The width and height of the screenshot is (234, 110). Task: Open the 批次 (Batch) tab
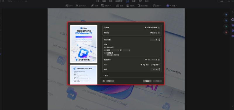click(x=148, y=1)
